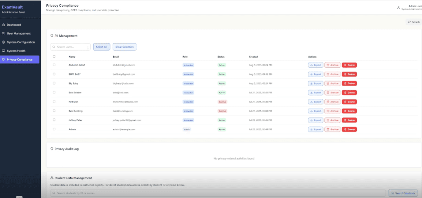Export data for Big Baby

click(x=316, y=84)
